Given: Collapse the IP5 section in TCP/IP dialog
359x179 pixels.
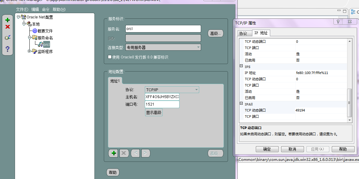Looking at the screenshot, I should pos(241,66).
